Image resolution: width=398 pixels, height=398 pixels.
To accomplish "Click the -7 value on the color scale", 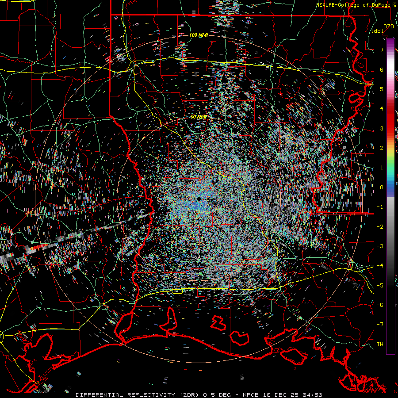I will [380, 325].
